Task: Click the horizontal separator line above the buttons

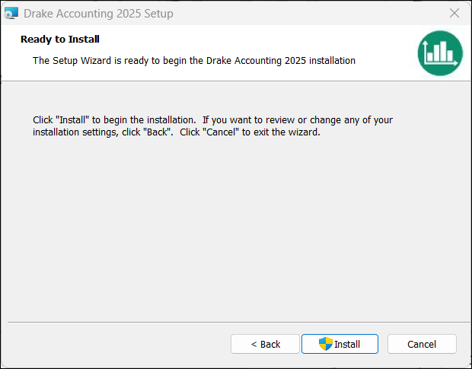Action: pyautogui.click(x=236, y=322)
